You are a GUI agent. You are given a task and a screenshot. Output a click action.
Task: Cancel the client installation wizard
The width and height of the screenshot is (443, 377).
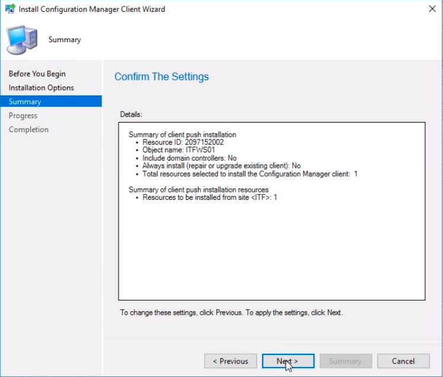(403, 361)
